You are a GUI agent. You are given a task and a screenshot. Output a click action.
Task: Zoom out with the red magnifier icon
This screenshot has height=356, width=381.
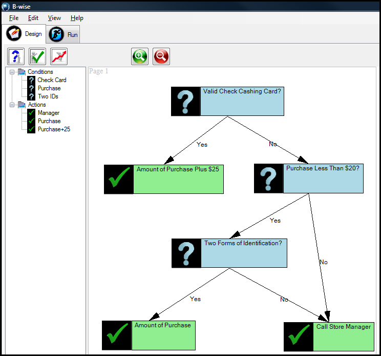161,56
